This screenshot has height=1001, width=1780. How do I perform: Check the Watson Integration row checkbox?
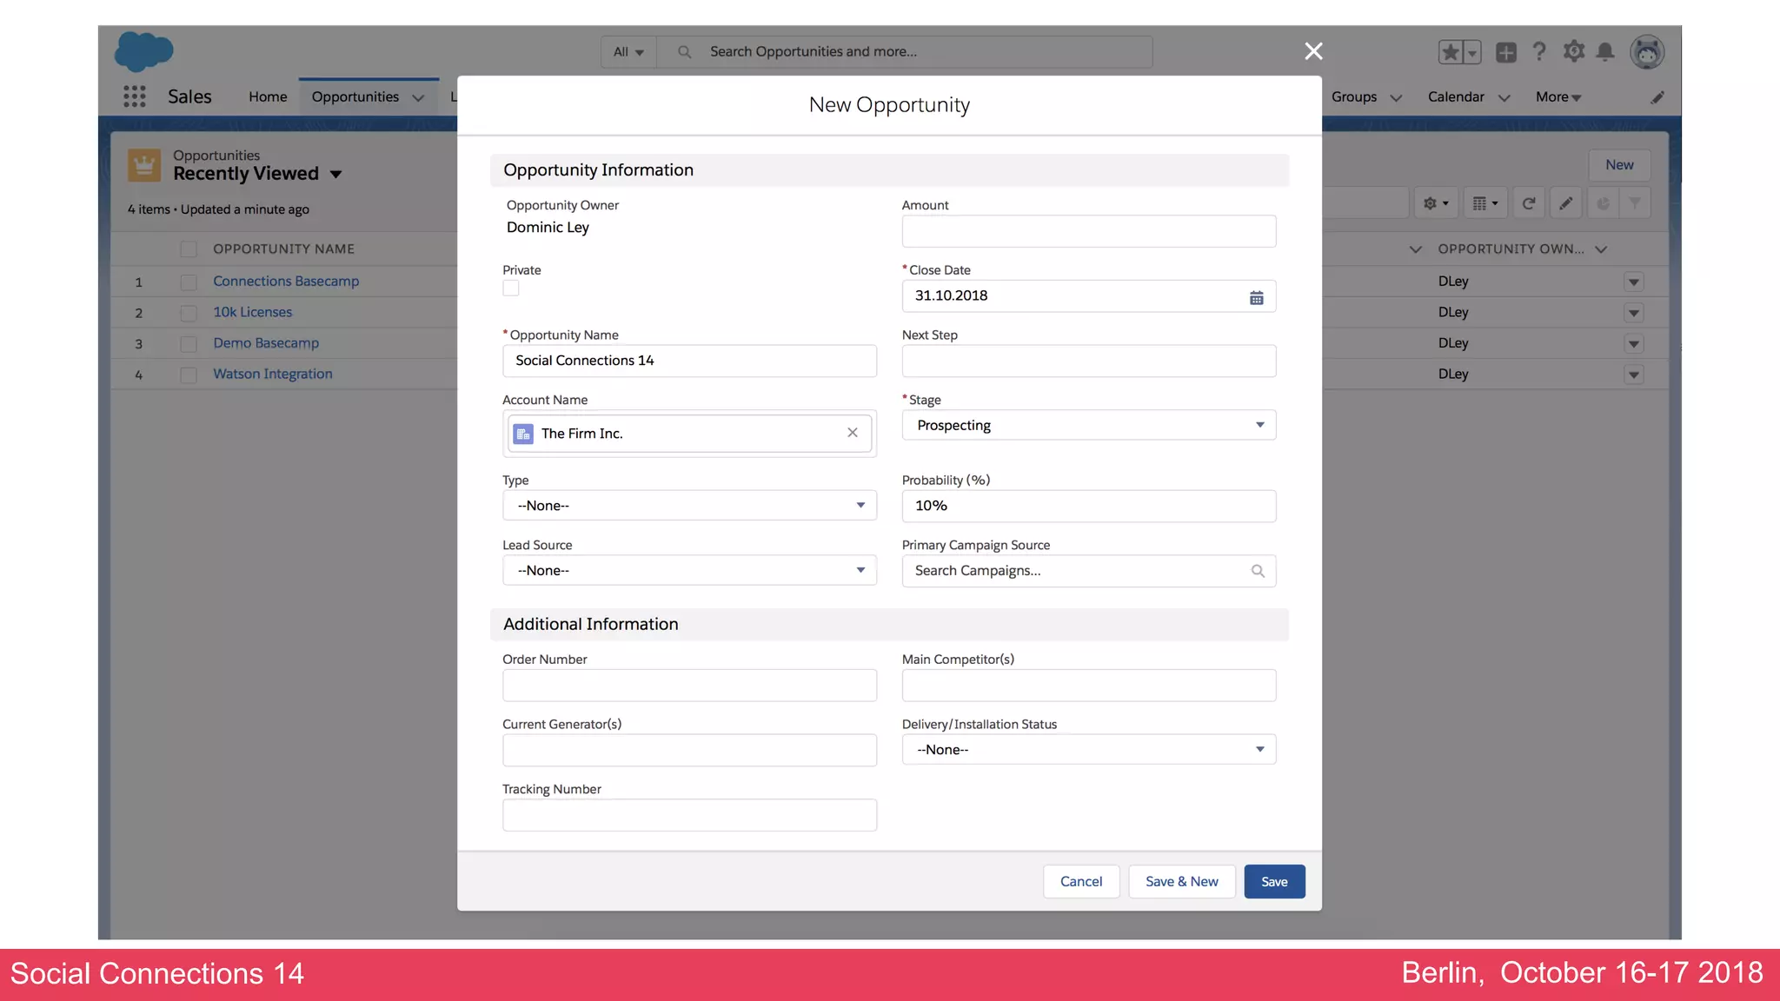click(188, 375)
